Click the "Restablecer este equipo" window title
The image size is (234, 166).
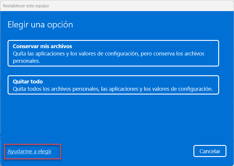pyautogui.click(x=26, y=6)
